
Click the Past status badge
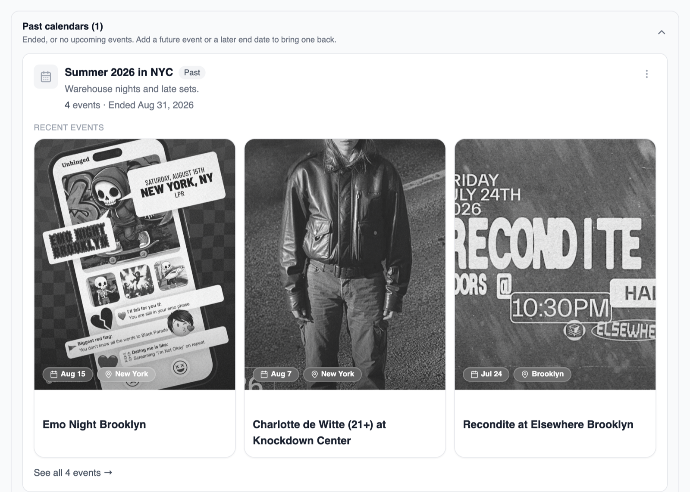coord(192,73)
